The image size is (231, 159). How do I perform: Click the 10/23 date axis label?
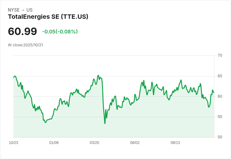tap(13, 143)
